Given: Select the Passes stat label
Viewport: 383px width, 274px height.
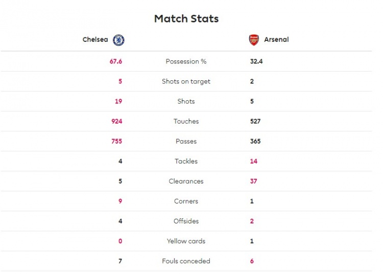Looking at the screenshot, I should coord(186,141).
